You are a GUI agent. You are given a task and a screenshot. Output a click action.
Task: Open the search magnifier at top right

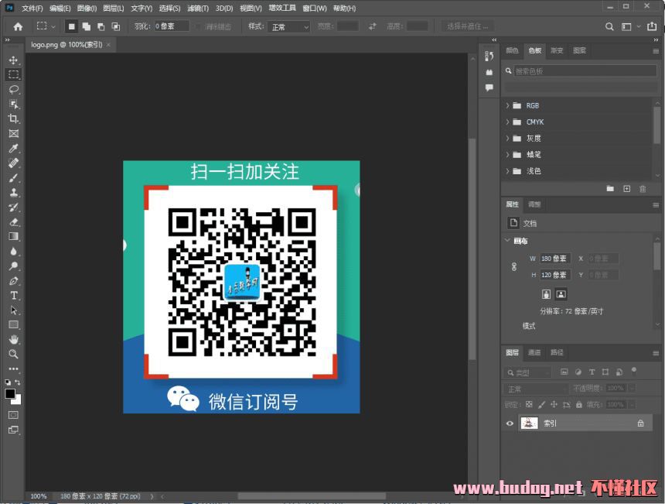point(609,27)
